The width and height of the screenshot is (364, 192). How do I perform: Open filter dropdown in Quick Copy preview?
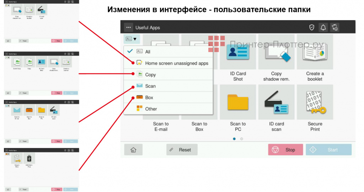(7, 58)
